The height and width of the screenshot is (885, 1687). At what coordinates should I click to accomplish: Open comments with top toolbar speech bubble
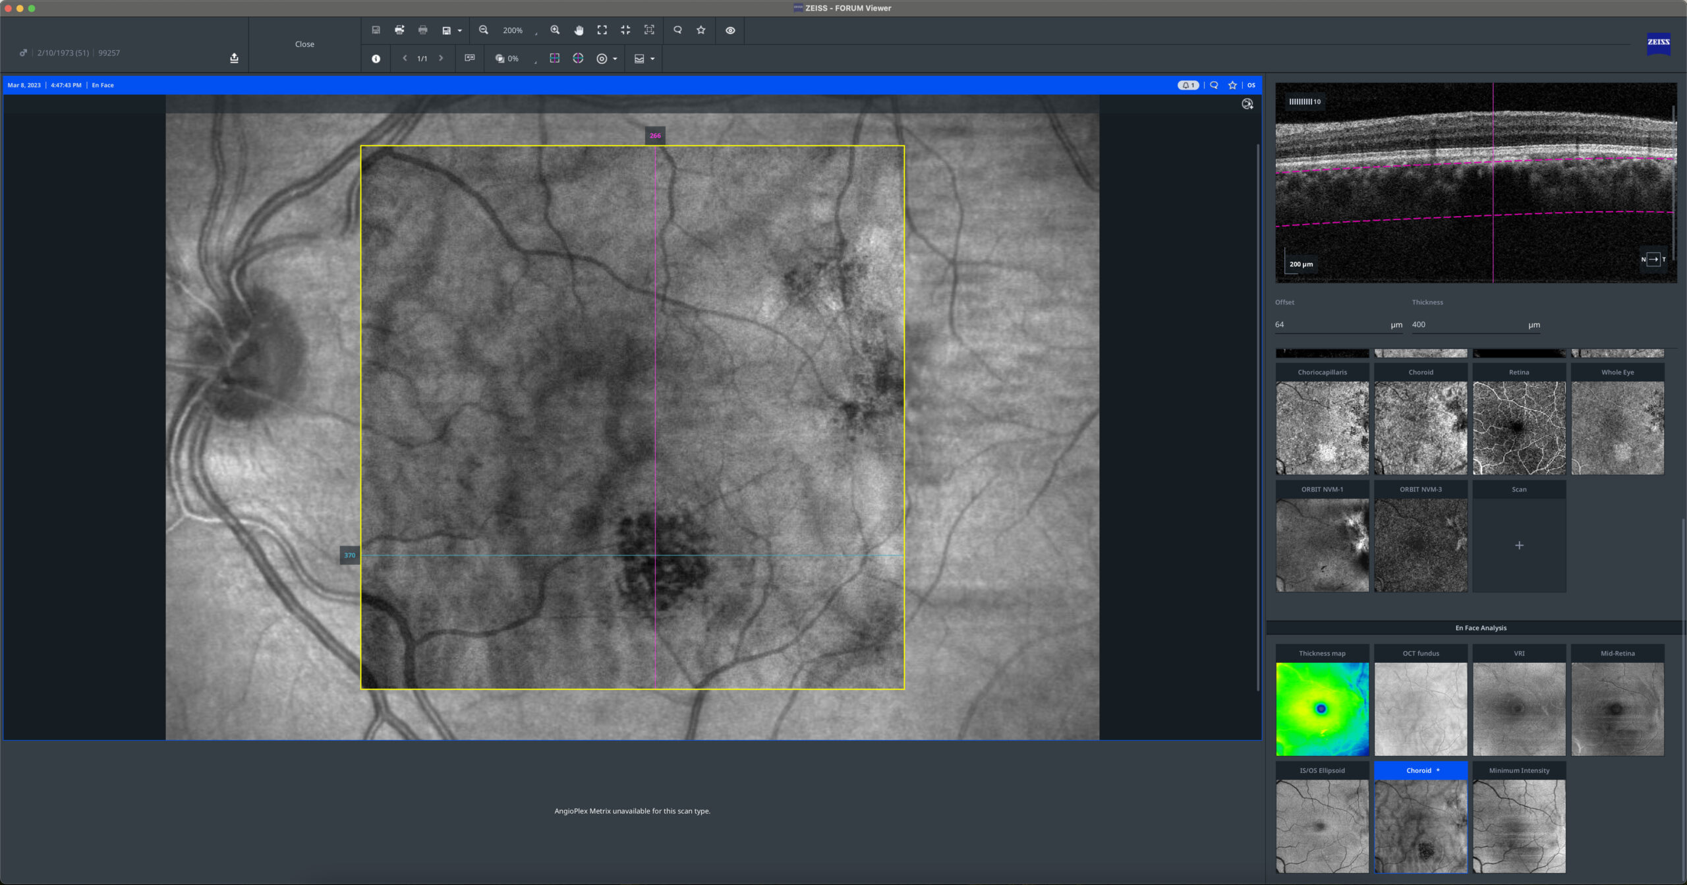(x=677, y=30)
